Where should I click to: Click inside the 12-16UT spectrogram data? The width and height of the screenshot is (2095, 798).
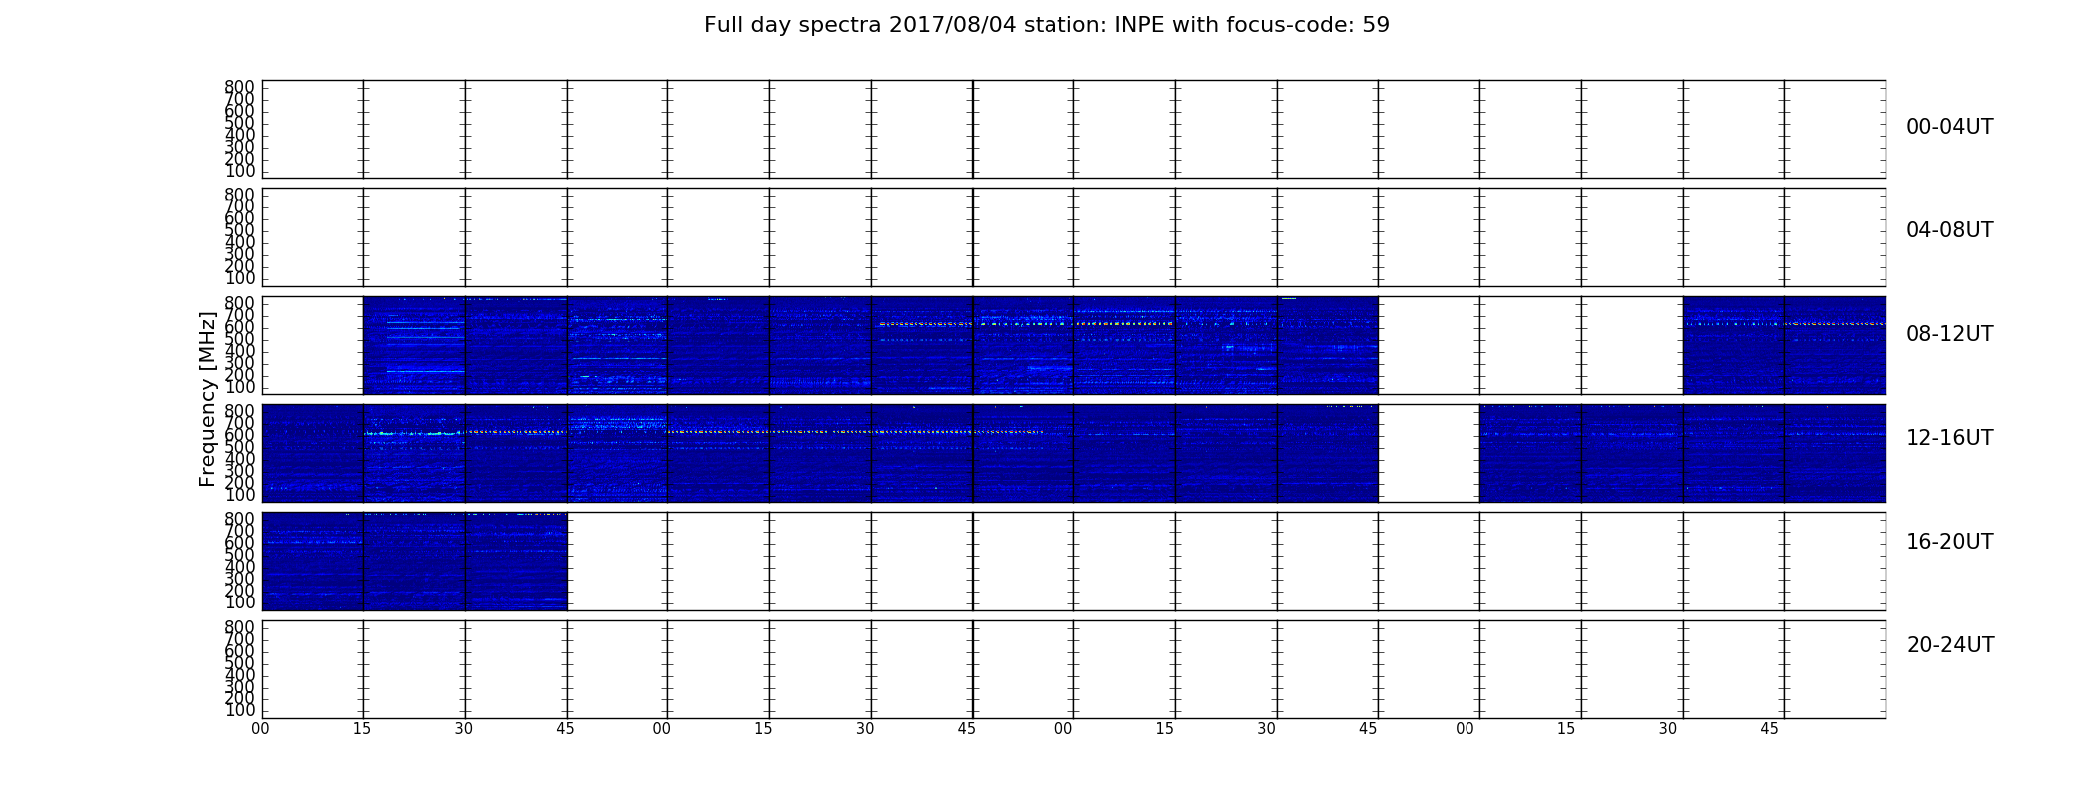click(820, 453)
